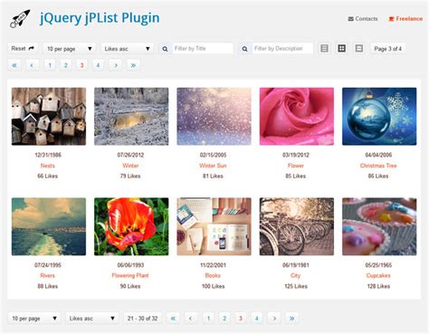This screenshot has width=429, height=334.
Task: Open the bottom Likes asc sort dropdown
Action: [91, 319]
